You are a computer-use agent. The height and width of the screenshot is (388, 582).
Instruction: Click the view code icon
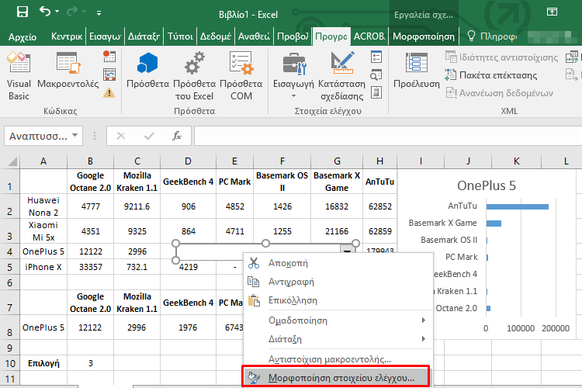(x=376, y=74)
